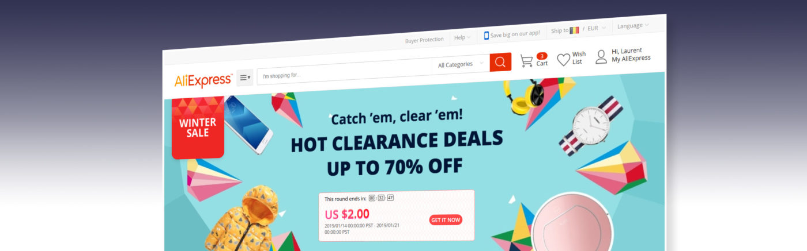Click the orange search magnifier button
This screenshot has height=251, width=807.
click(x=500, y=62)
